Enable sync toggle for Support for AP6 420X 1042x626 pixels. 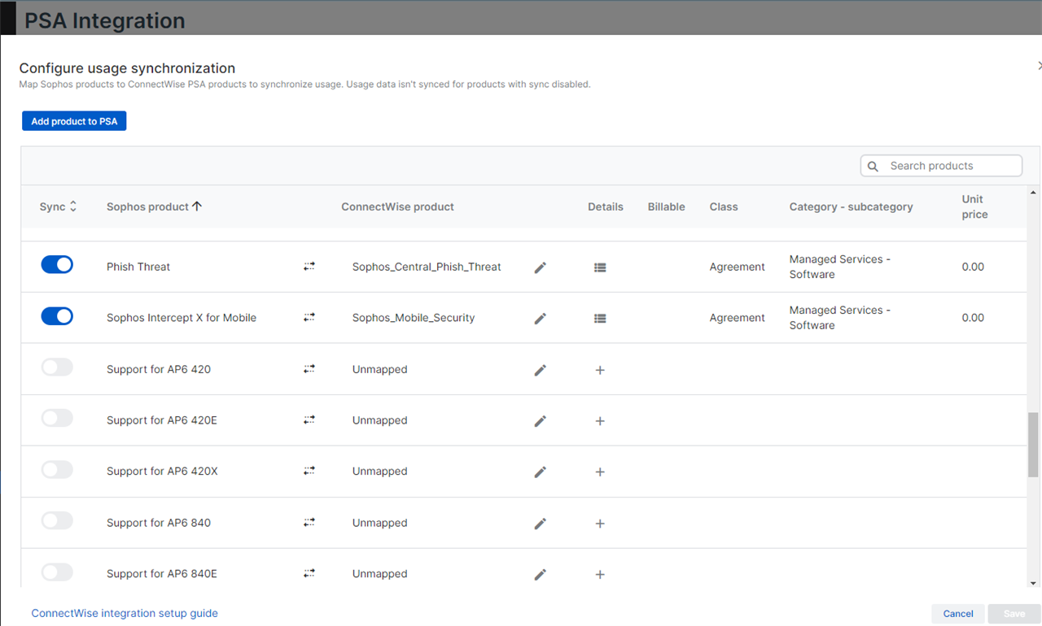point(57,469)
